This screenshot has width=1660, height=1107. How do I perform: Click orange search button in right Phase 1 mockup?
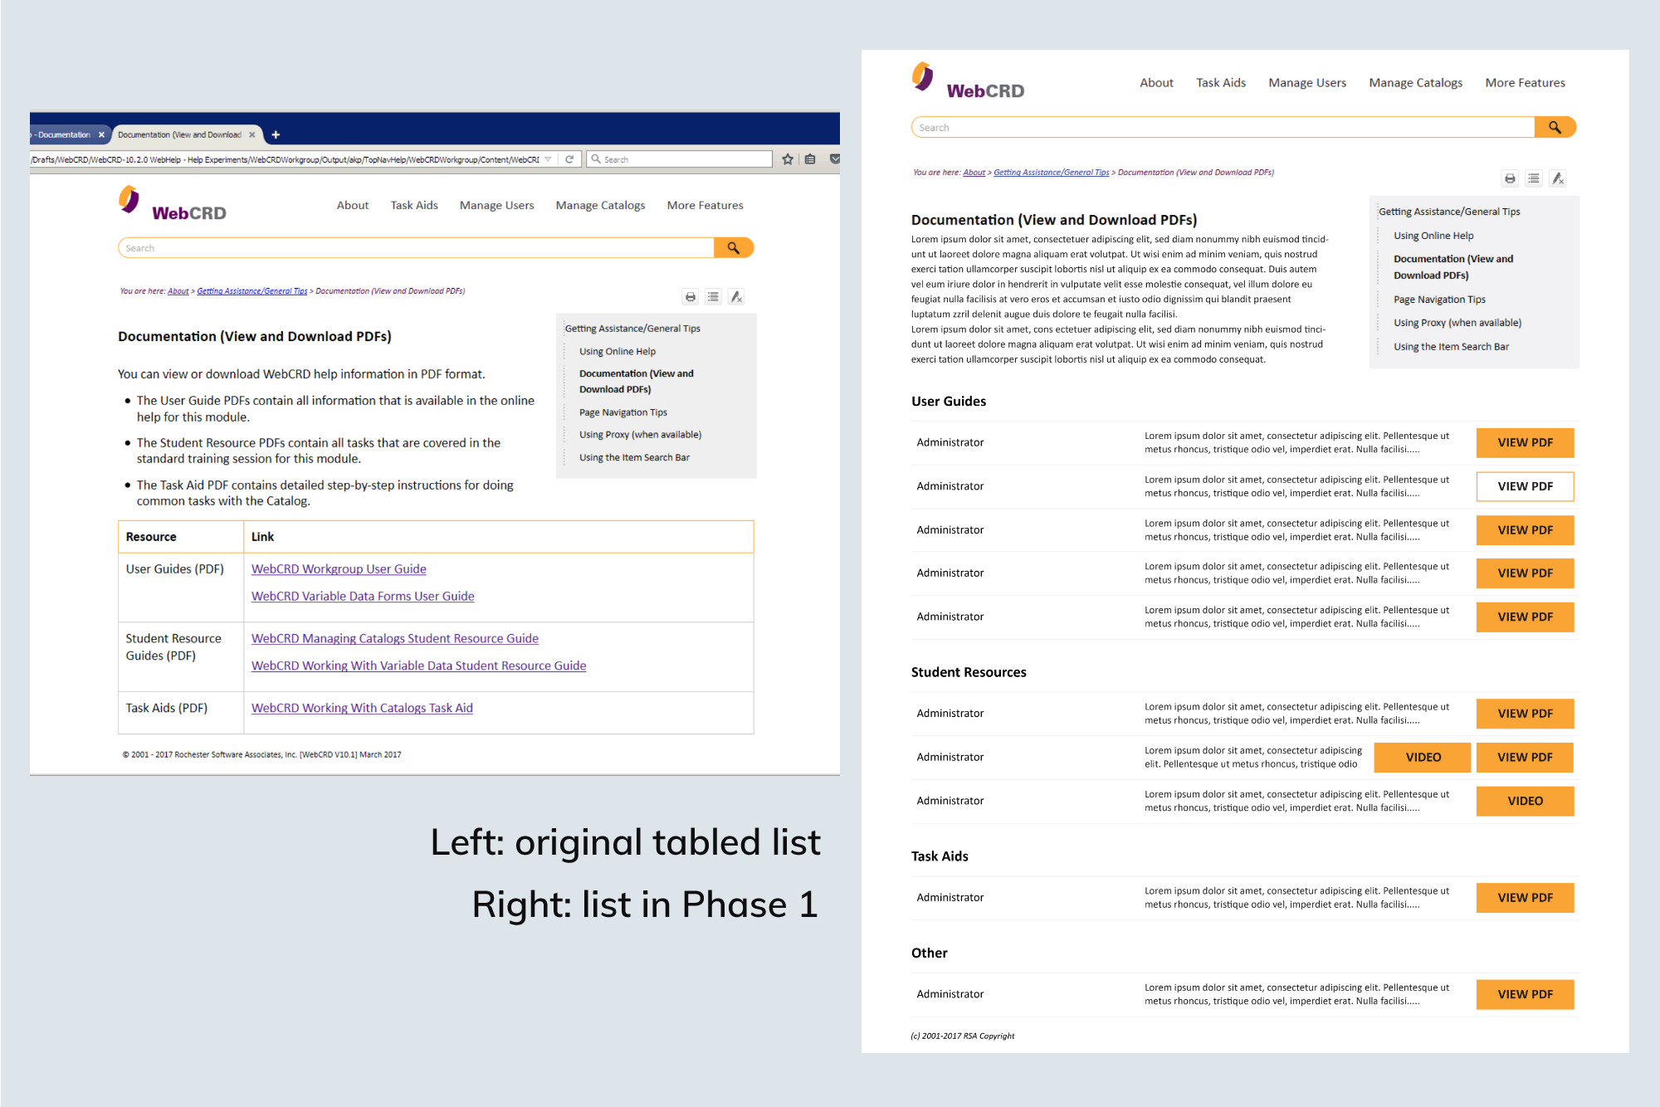(1555, 128)
